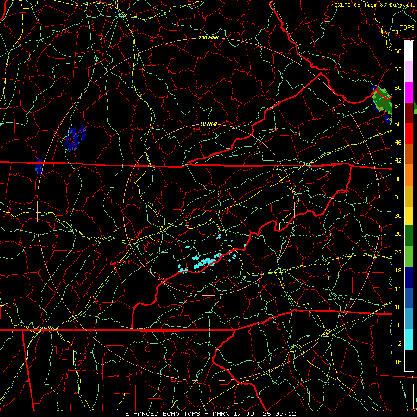Viewport: 417px width, 417px height.
Task: Click the NEXLAB-College of DuPage credit
Action: pyautogui.click(x=373, y=5)
